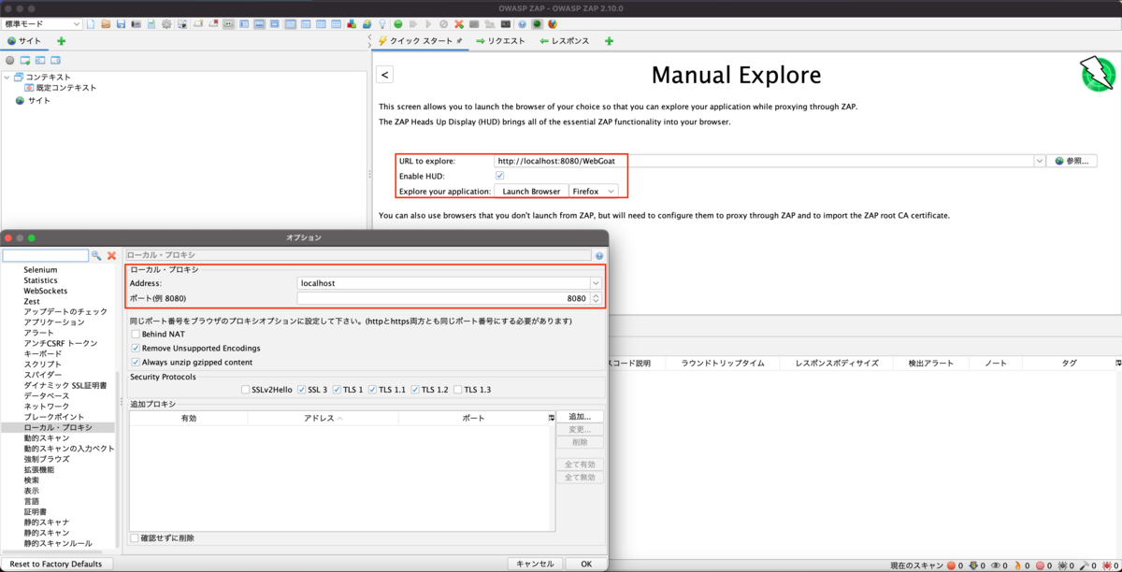Open Options via the gear toolbar icon

point(166,23)
